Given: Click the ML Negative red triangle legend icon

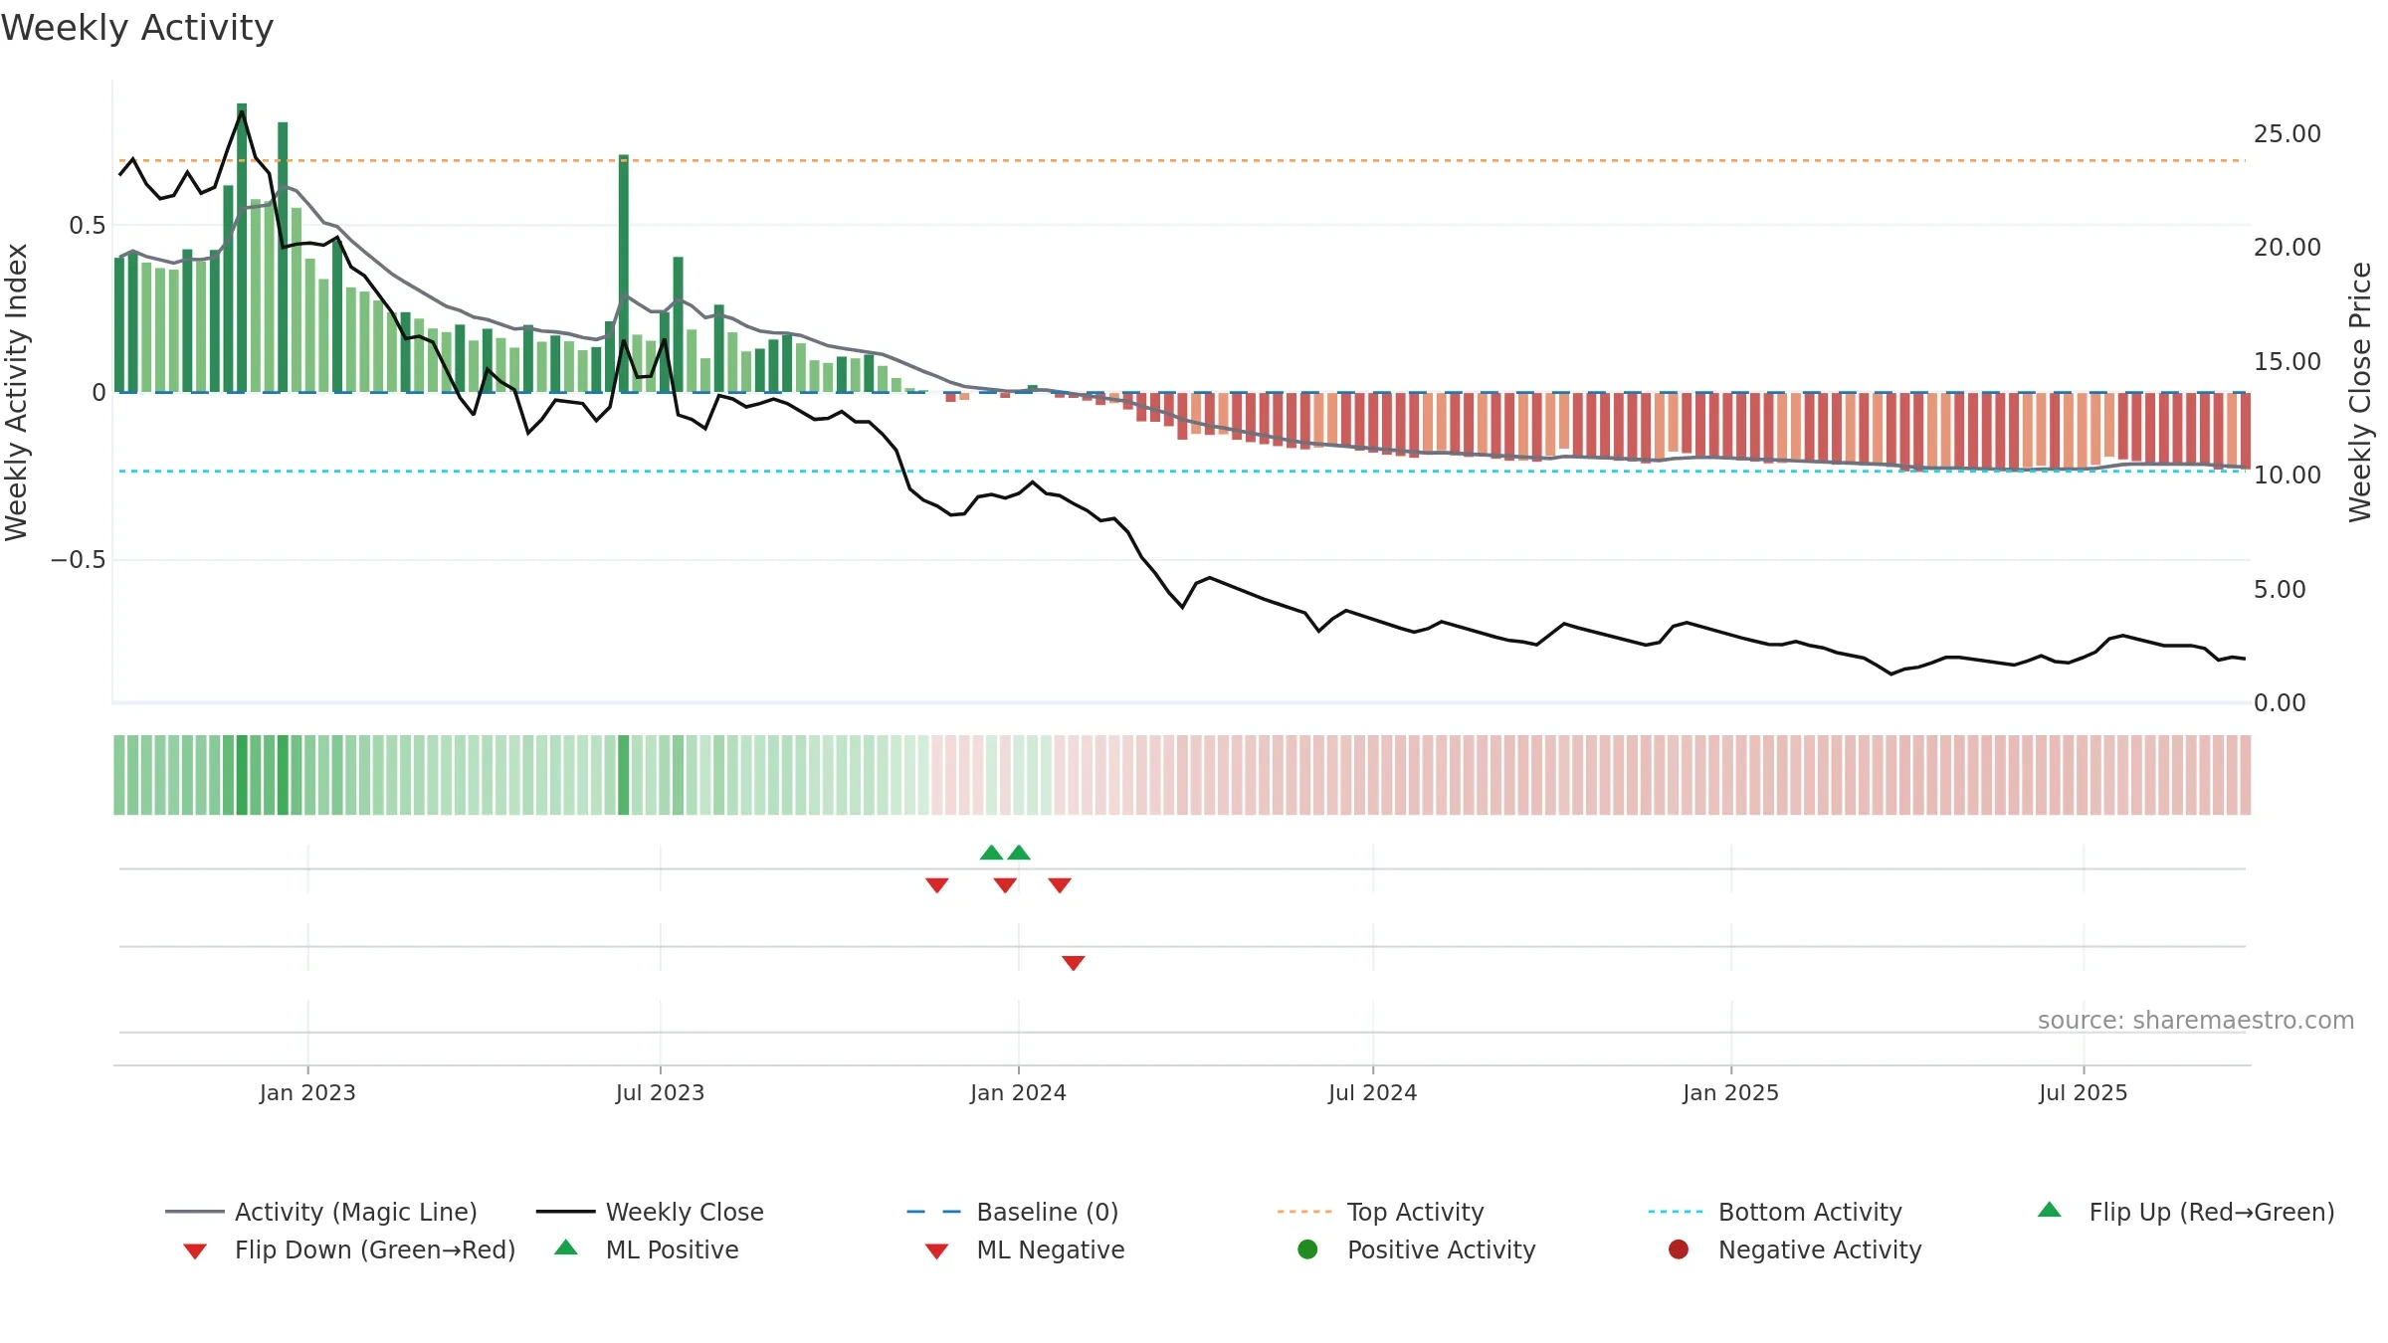Looking at the screenshot, I should tap(936, 1251).
